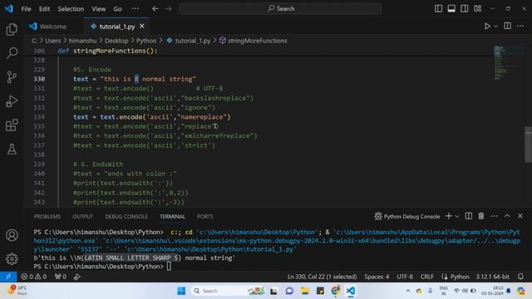This screenshot has width=532, height=299.
Task: Expand the run button dropdown arrow
Action: 495,26
